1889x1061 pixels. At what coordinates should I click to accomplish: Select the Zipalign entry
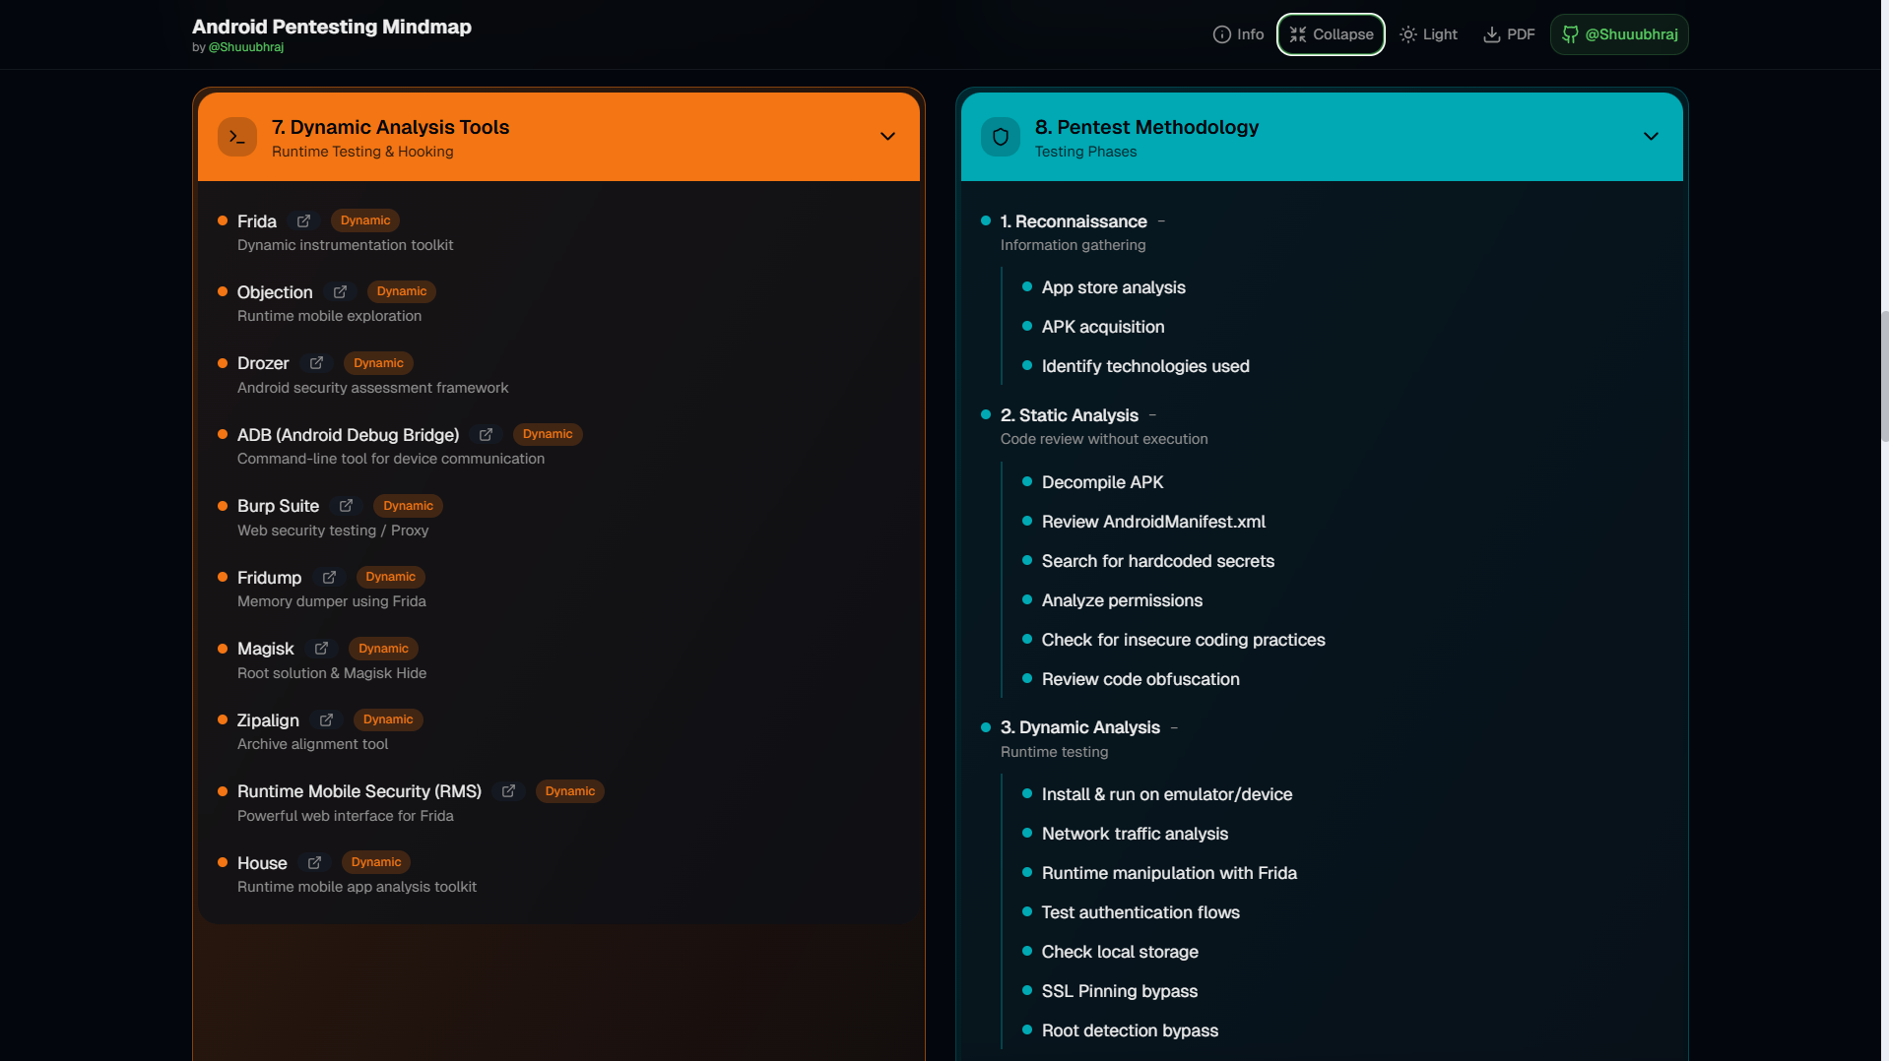(268, 720)
